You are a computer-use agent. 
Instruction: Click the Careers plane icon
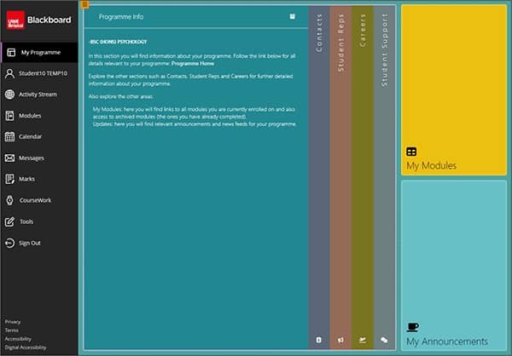point(362,340)
